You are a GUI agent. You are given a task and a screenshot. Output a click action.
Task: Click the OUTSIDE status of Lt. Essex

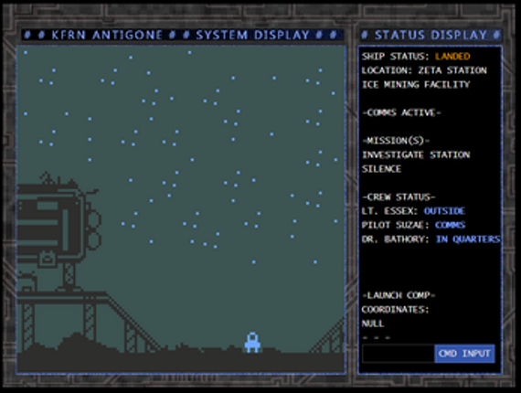pyautogui.click(x=444, y=211)
